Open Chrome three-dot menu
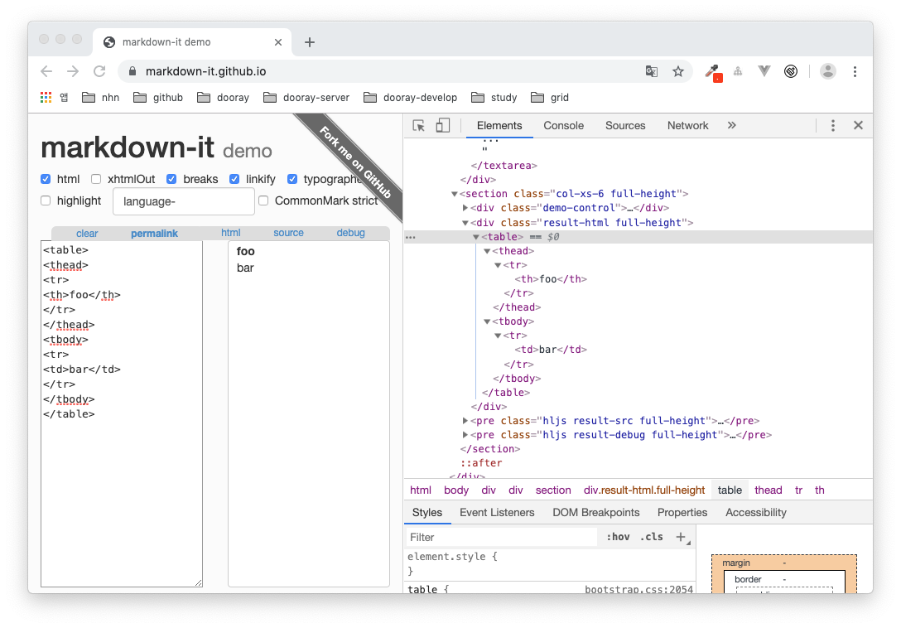901x628 pixels. (x=855, y=71)
